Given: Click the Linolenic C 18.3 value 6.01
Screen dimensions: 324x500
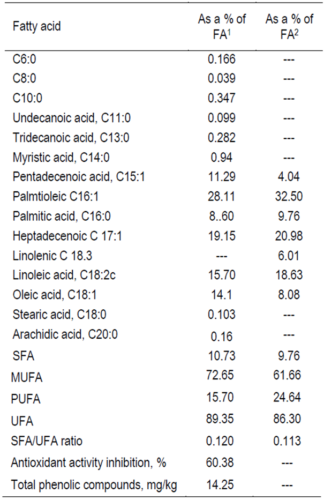Looking at the screenshot, I should pos(289,256).
